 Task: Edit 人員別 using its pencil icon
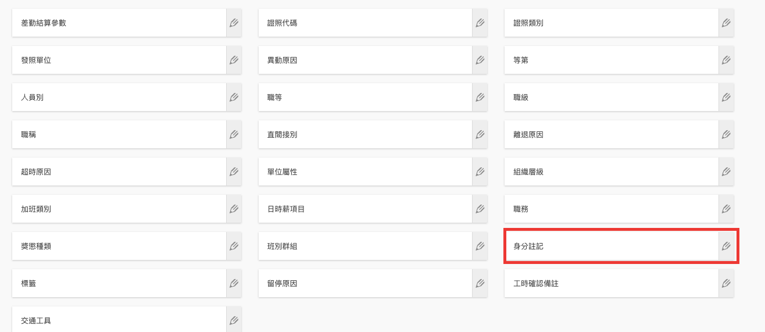pos(234,98)
